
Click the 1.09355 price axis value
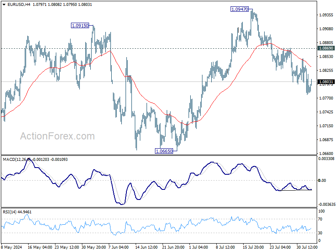[326, 15]
